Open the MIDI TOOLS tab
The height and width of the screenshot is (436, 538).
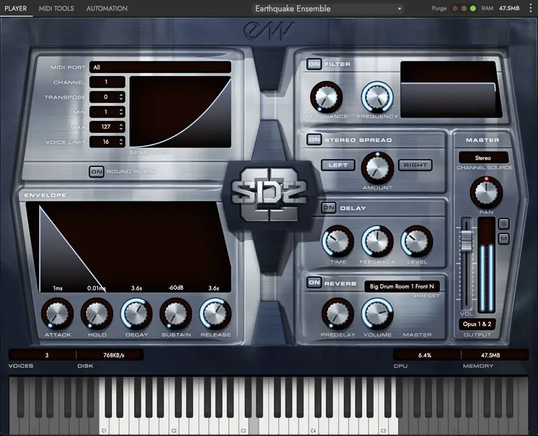[56, 9]
